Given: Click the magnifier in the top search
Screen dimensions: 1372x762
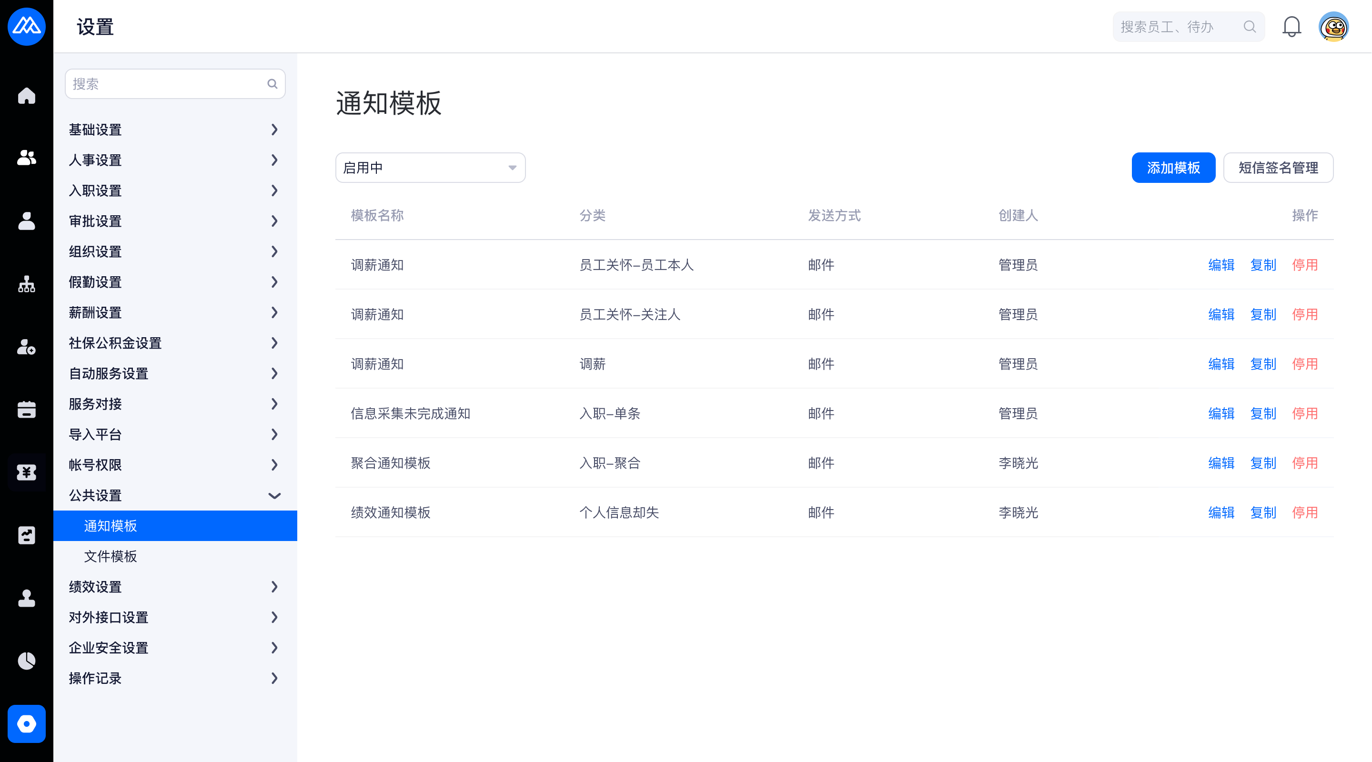Looking at the screenshot, I should (x=1250, y=27).
